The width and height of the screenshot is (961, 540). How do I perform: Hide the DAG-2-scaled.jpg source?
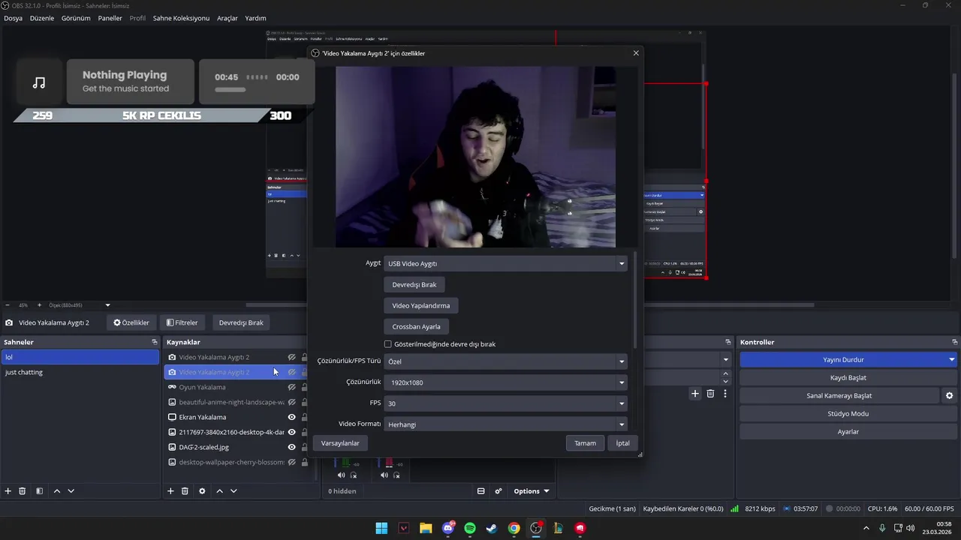click(x=292, y=447)
